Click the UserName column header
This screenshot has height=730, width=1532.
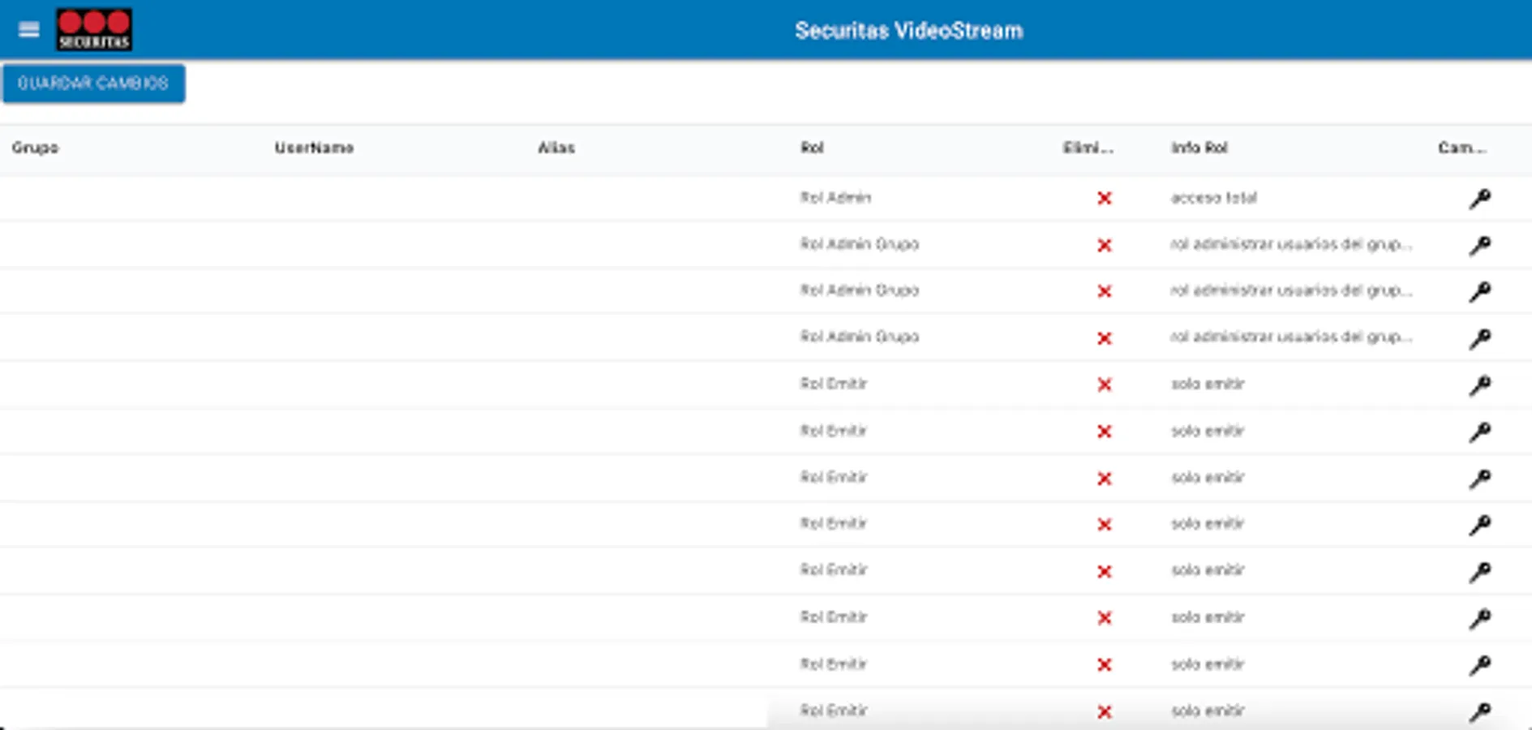click(x=314, y=148)
